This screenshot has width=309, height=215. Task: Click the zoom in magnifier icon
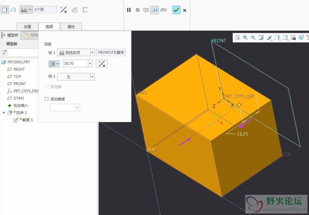245,37
